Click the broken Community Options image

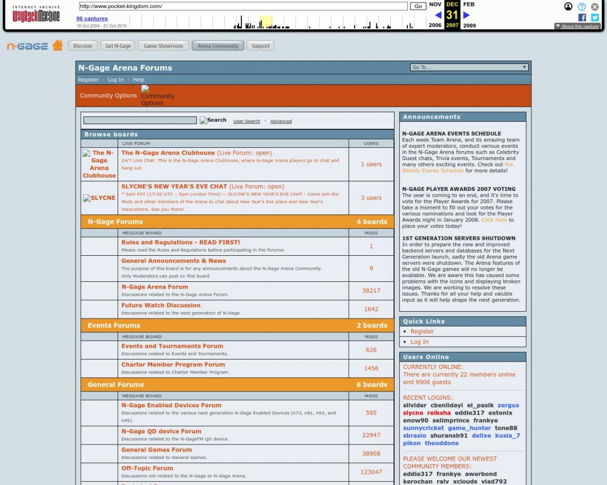click(158, 96)
